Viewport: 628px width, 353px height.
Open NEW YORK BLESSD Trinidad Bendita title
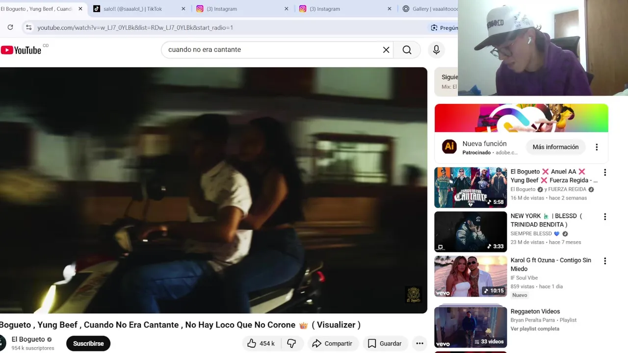pos(546,220)
